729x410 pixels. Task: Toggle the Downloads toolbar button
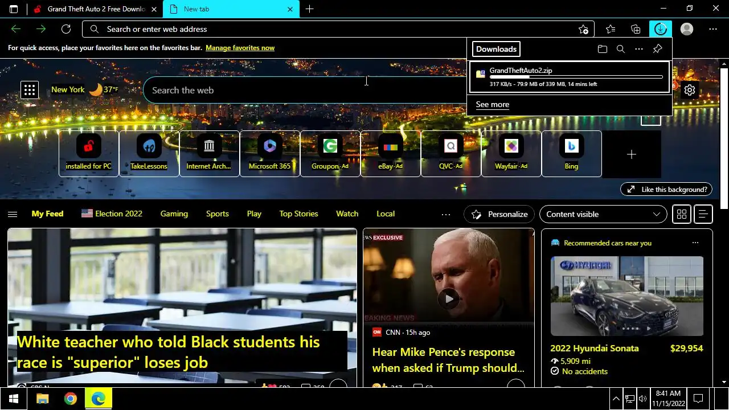[661, 29]
